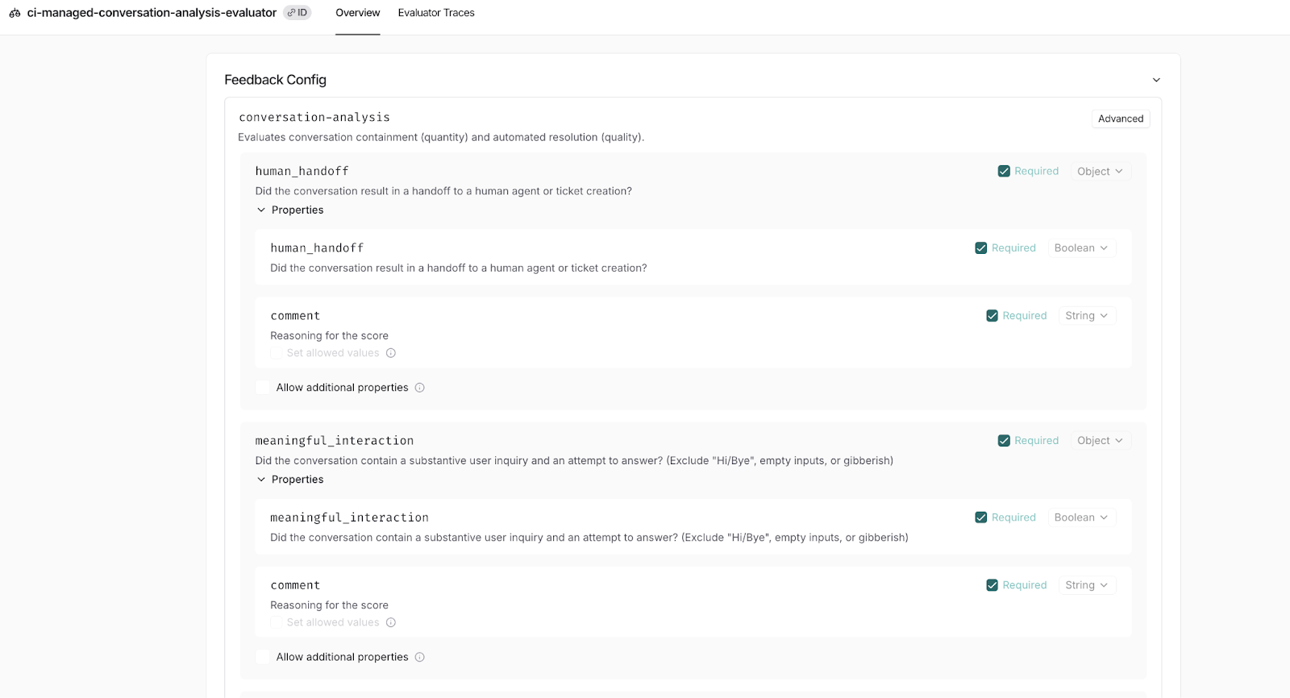Click 'Evaluates conversation containment' description text
The width and height of the screenshot is (1290, 698).
pos(441,137)
